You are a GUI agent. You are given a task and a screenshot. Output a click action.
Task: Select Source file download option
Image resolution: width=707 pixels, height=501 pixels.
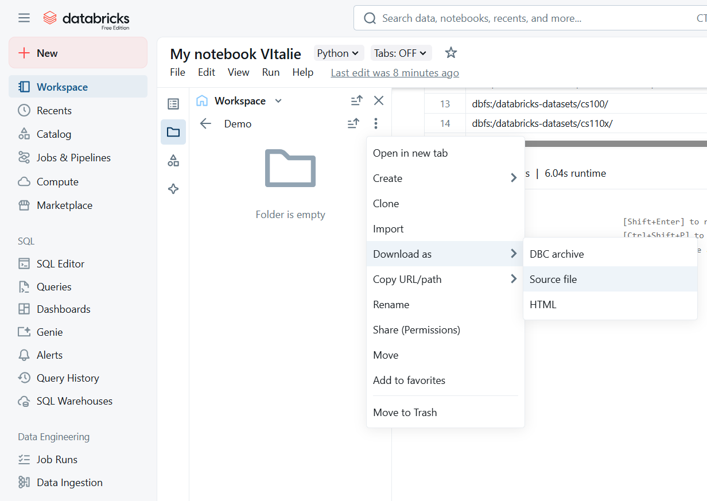[610, 279]
